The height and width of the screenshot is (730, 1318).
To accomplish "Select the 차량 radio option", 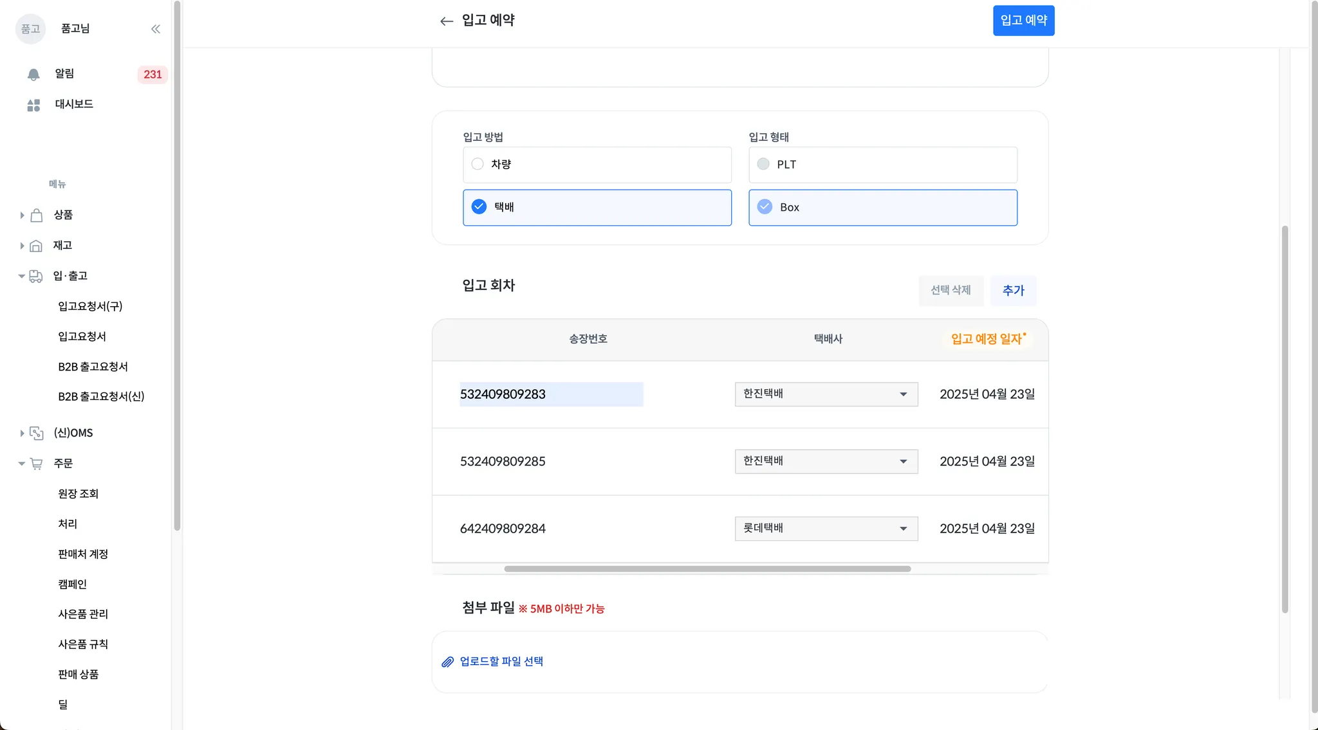I will tap(478, 164).
